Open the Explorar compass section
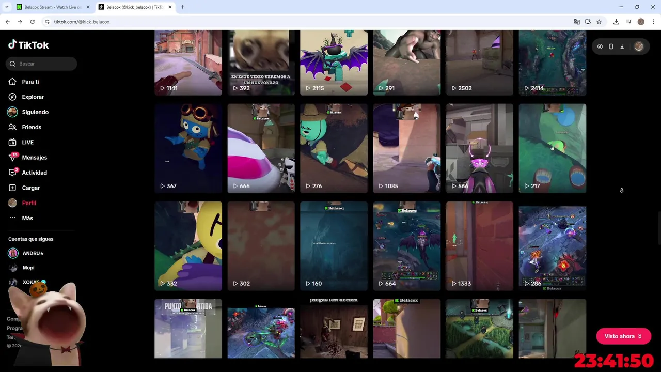661x372 pixels. (x=26, y=97)
